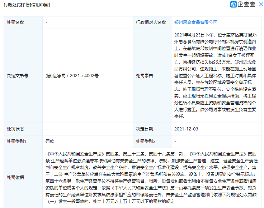Click the 处罚事由 paragraph starting 2021年4月23日下午

pos(215,76)
